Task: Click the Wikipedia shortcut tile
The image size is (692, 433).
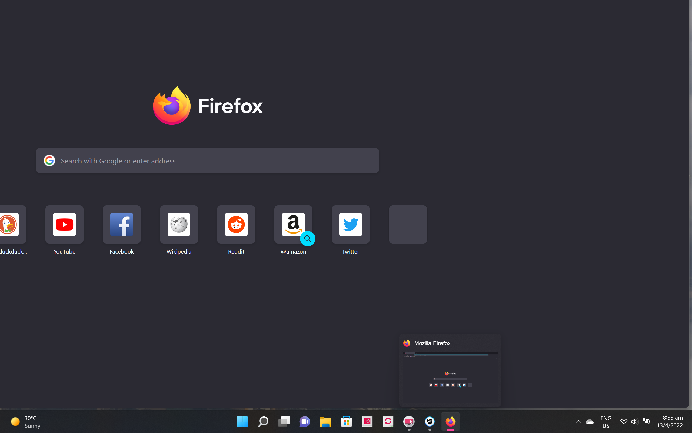Action: pos(179,224)
